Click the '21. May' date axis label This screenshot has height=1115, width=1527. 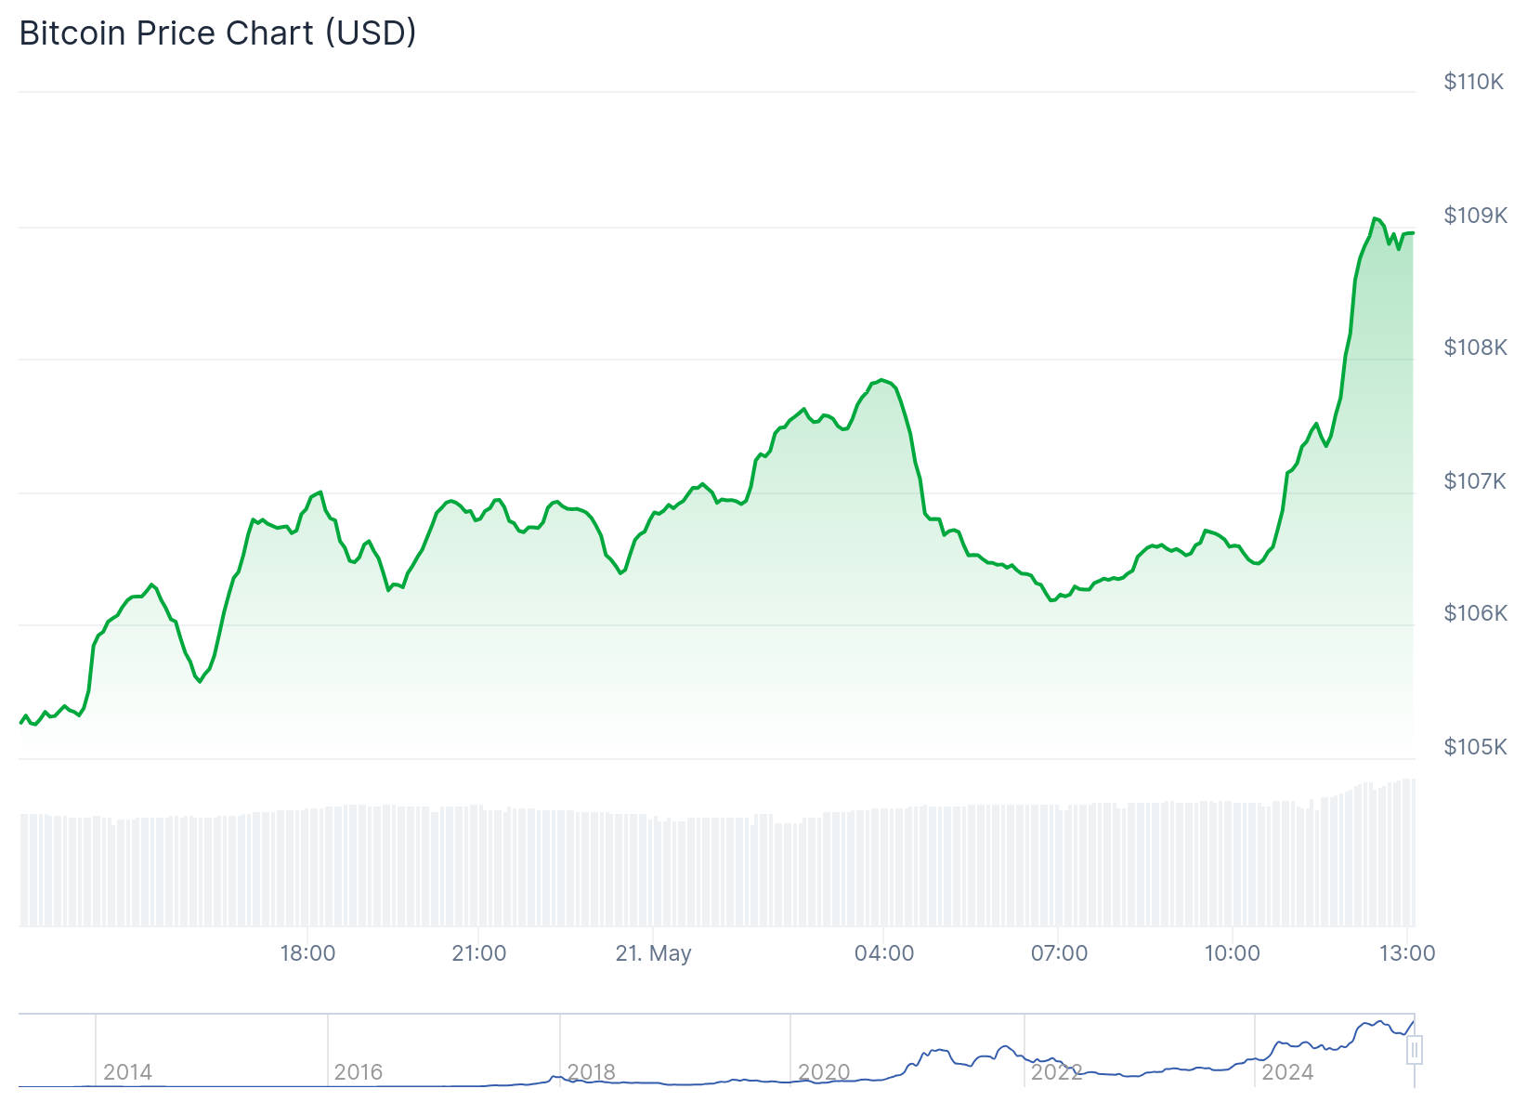click(654, 953)
